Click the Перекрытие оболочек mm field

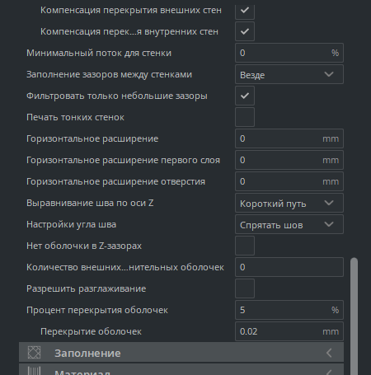tap(289, 331)
